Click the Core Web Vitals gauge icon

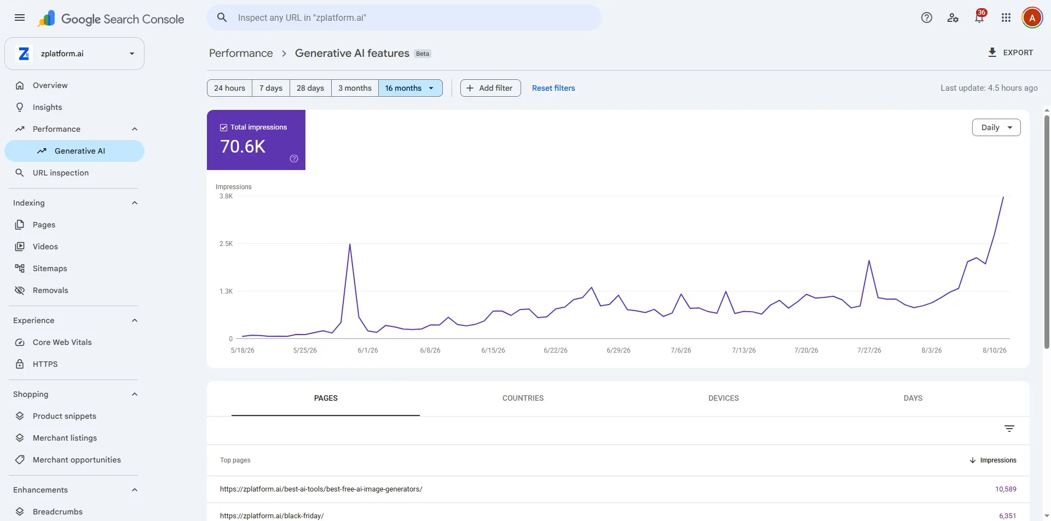pos(20,342)
